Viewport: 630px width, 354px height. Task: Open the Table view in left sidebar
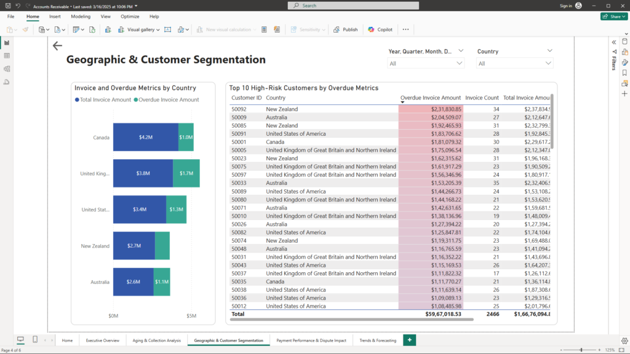pos(7,55)
